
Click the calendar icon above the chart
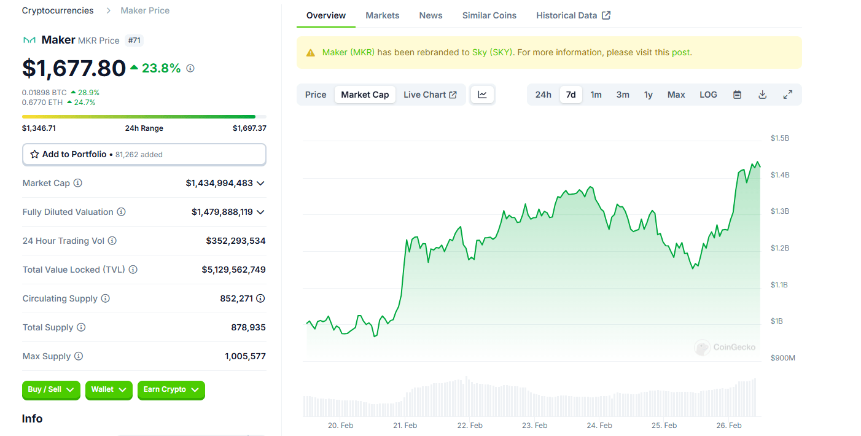737,94
